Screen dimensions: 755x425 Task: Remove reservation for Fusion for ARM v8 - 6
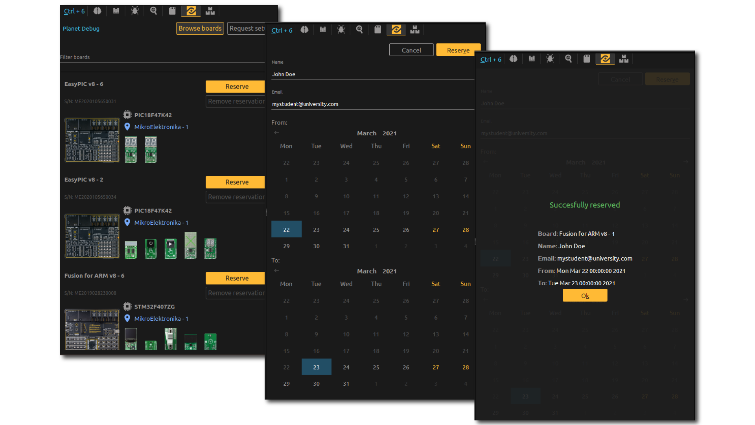click(x=236, y=293)
